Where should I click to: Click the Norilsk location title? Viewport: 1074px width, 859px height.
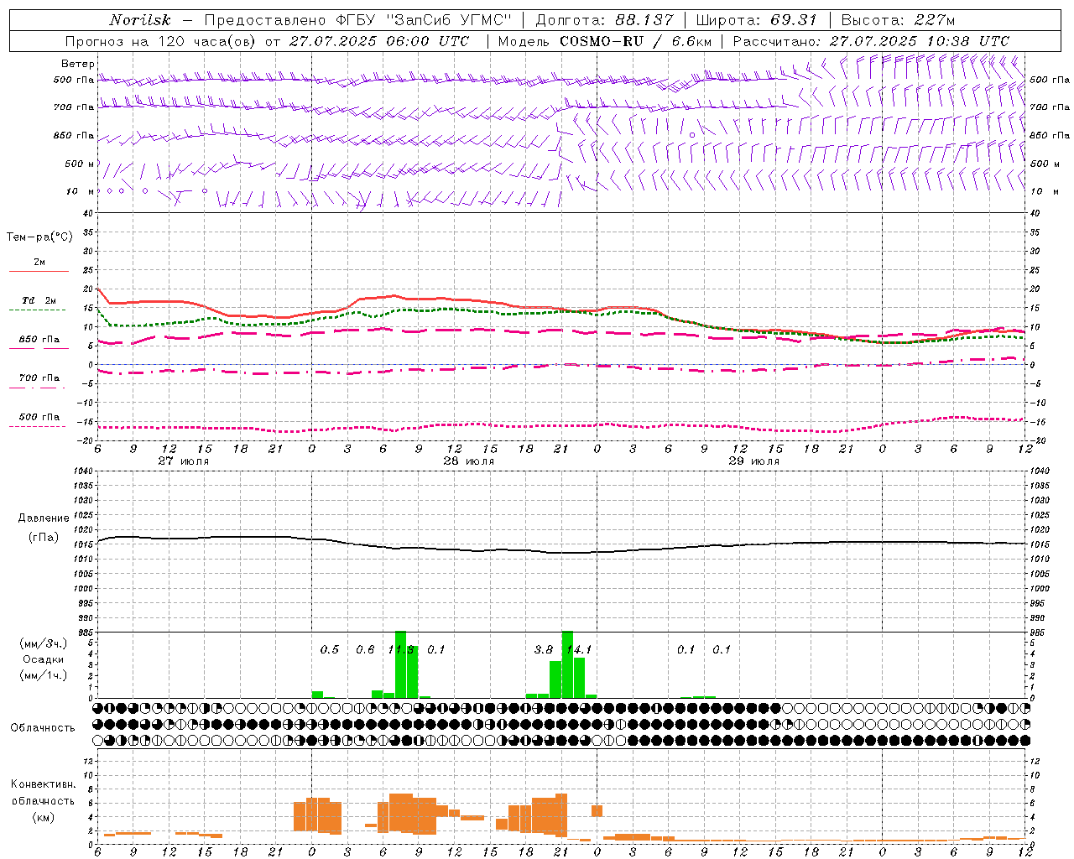(140, 20)
